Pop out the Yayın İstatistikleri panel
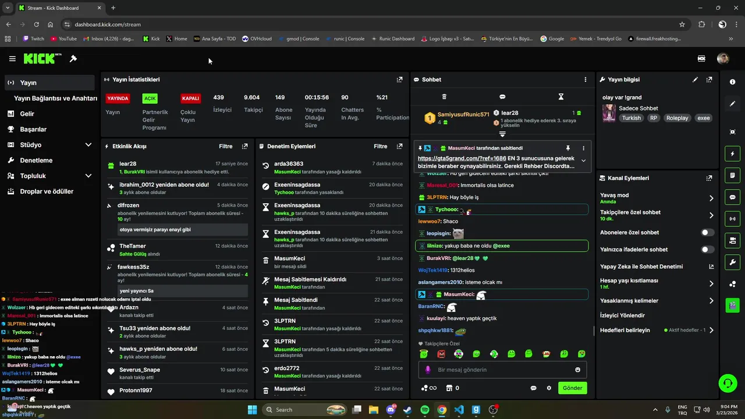745x419 pixels. 399,80
